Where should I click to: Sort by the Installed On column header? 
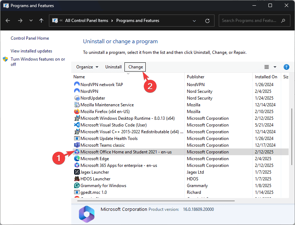click(266, 77)
